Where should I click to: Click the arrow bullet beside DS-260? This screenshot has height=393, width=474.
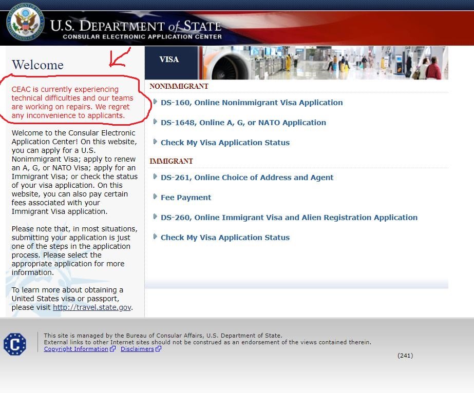[155, 217]
